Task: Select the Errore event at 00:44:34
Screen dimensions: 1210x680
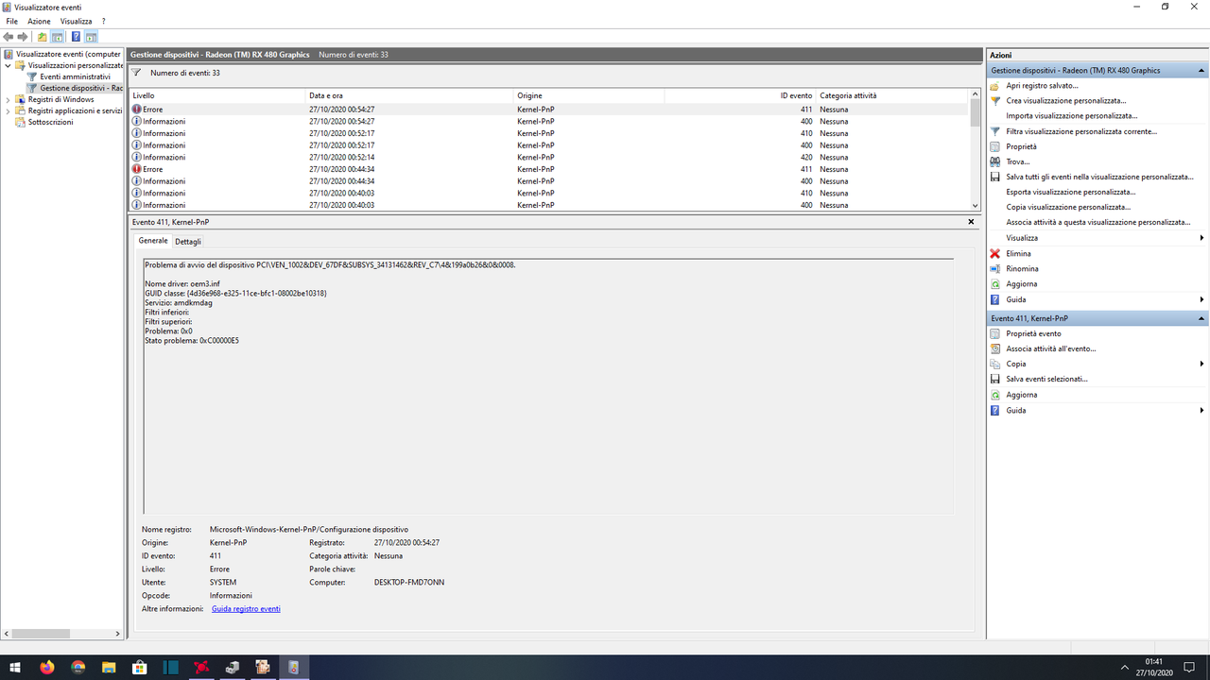Action: point(550,169)
